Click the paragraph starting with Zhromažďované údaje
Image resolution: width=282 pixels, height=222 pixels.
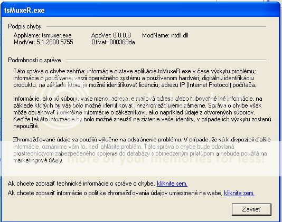pyautogui.click(x=142, y=150)
